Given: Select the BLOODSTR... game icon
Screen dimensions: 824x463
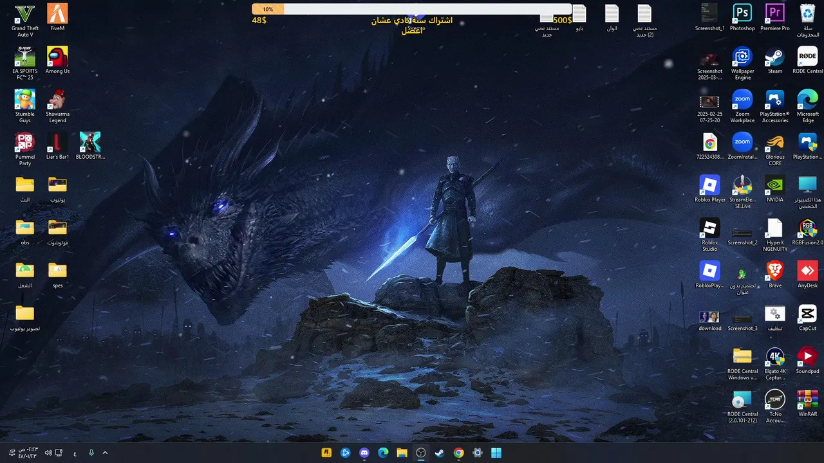Looking at the screenshot, I should 90,146.
